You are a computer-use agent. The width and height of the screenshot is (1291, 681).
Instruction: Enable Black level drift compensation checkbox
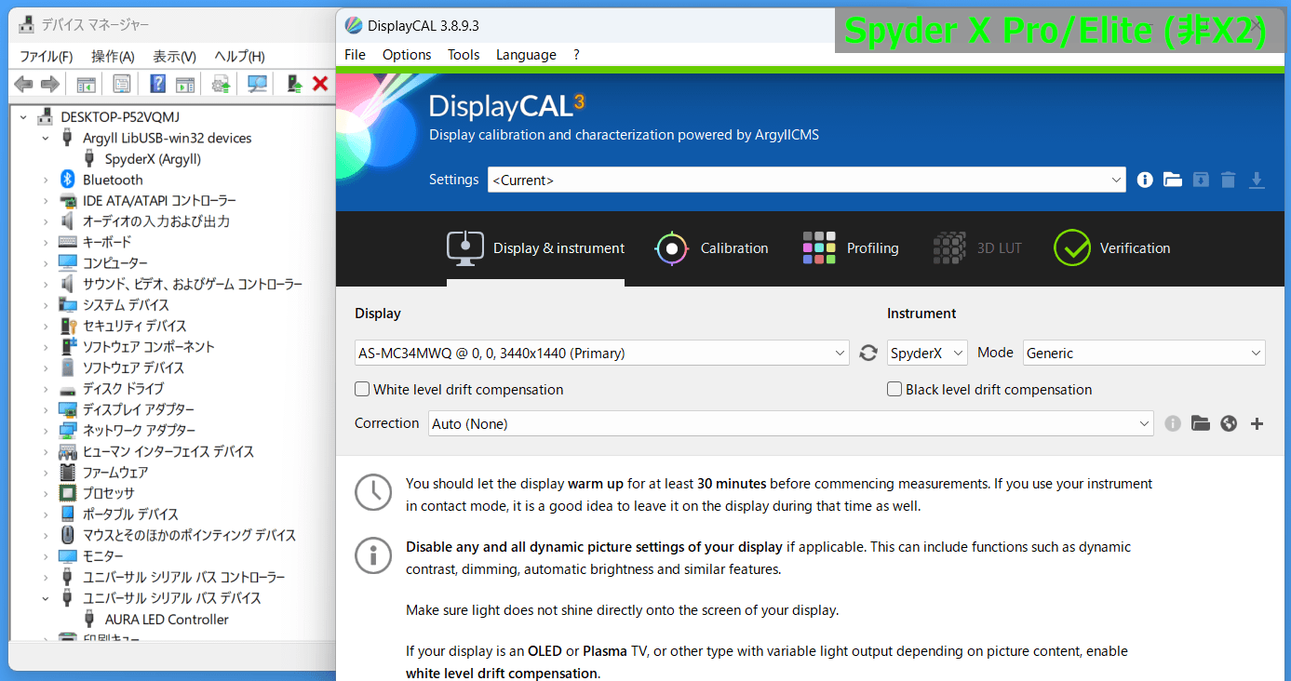pyautogui.click(x=894, y=389)
